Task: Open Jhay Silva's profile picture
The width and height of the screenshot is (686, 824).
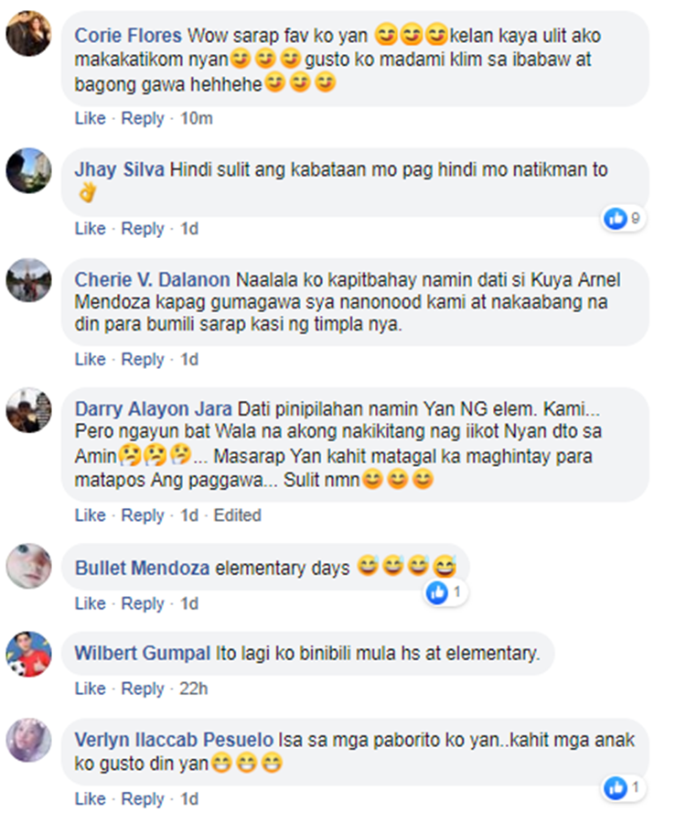Action: pyautogui.click(x=29, y=170)
